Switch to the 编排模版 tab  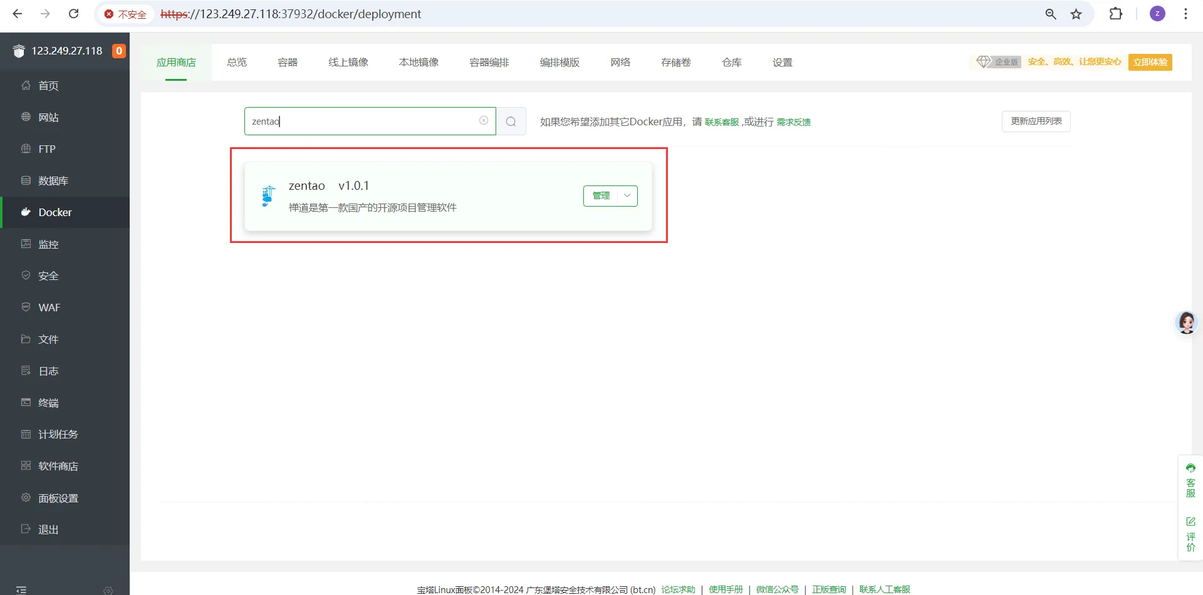(560, 62)
